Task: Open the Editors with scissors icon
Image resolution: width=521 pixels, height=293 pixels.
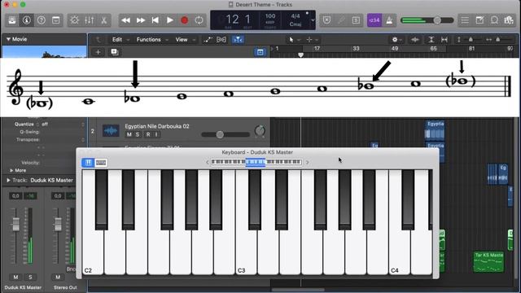Action: coord(103,20)
